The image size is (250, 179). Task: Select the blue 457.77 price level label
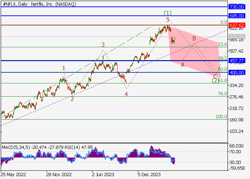point(237,61)
